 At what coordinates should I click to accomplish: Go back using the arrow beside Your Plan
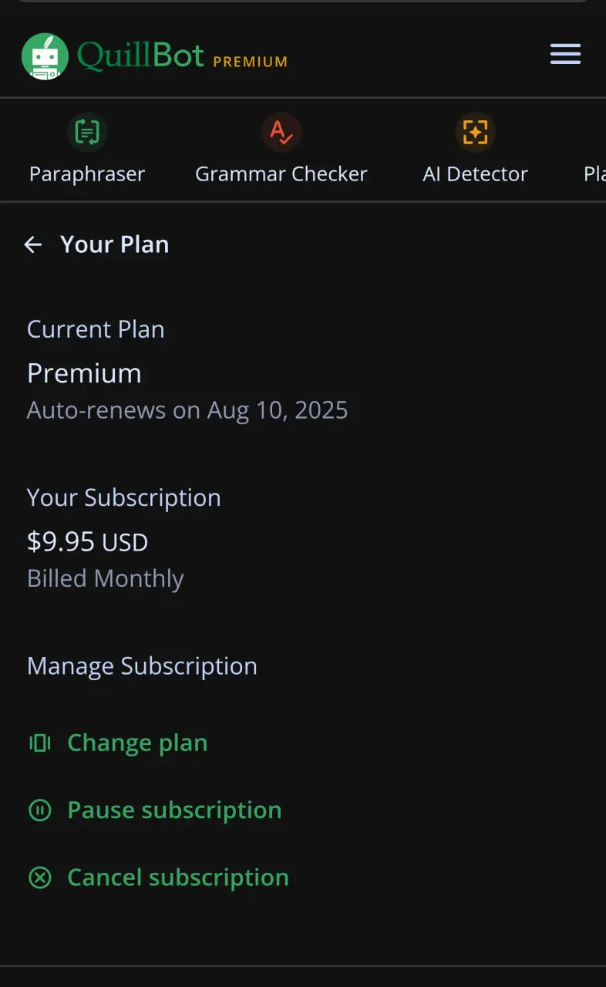[32, 244]
